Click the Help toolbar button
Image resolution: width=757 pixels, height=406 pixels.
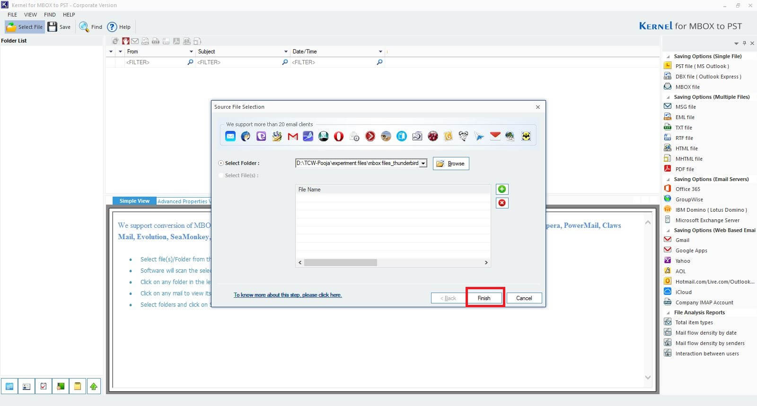[x=119, y=27]
